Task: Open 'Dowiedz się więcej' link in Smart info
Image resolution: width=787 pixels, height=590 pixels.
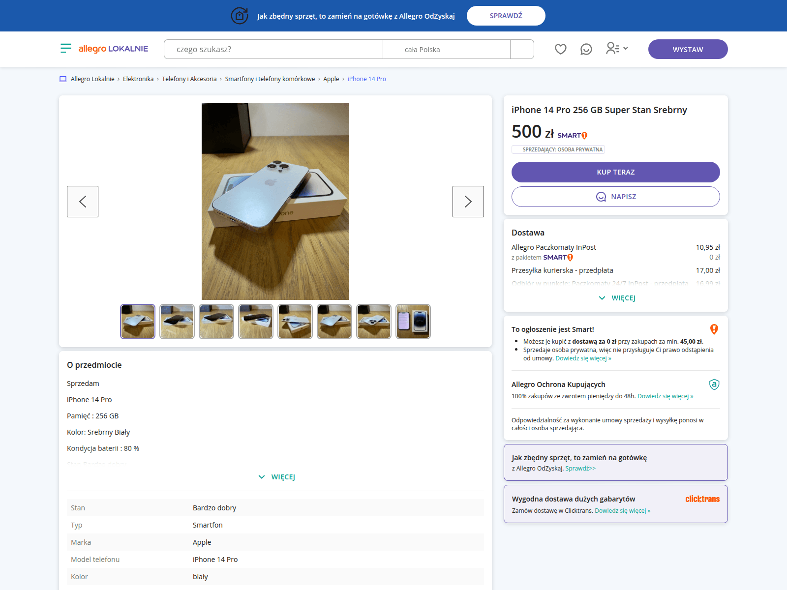Action: [583, 358]
